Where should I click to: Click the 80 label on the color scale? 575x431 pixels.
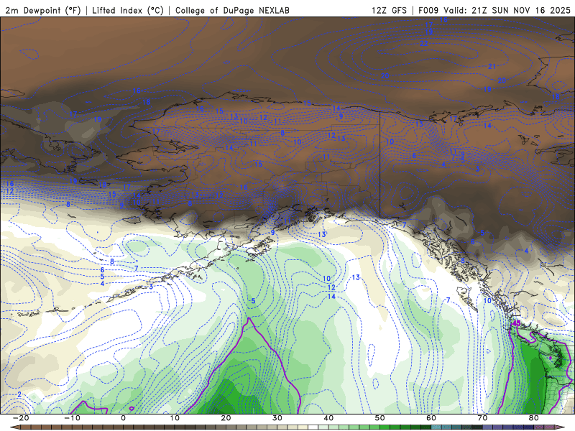(534, 418)
